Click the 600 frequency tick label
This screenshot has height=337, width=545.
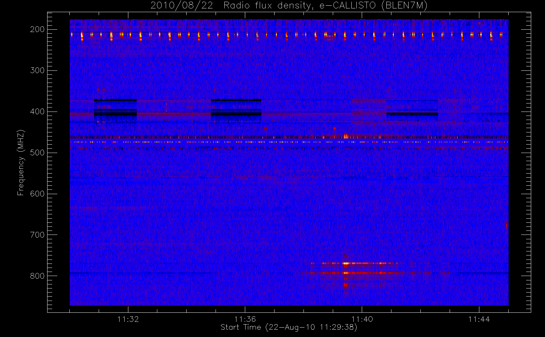[x=37, y=194]
